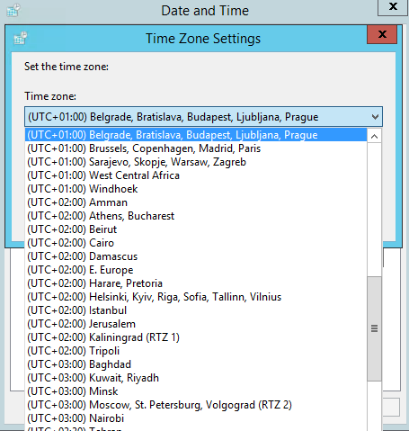Image resolution: width=409 pixels, height=431 pixels.
Task: Select Moscow, St. Petersburg, Volgograd (RTZ 2)
Action: click(x=196, y=405)
